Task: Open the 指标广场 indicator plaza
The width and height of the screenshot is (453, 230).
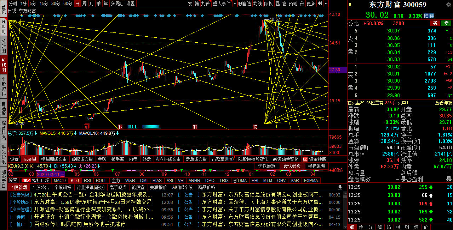Action: [41, 180]
